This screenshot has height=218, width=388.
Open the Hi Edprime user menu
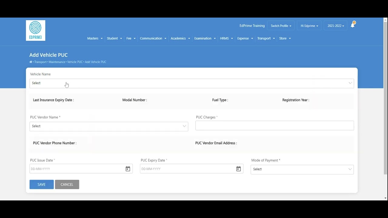[x=309, y=26]
